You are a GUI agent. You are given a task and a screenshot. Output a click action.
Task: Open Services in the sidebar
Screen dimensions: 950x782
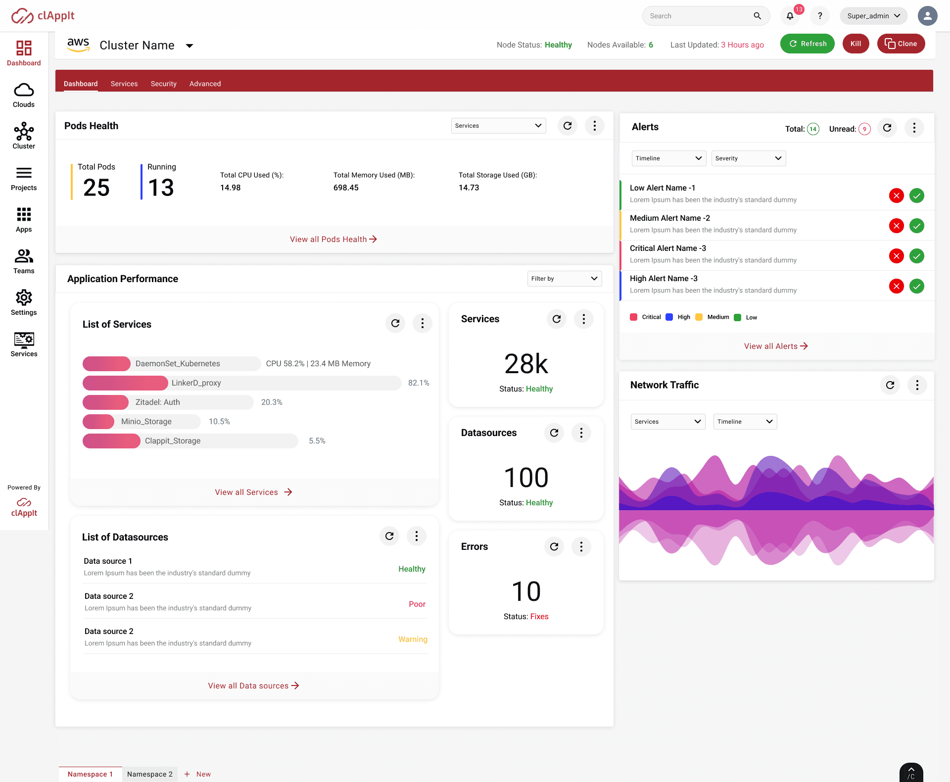pos(24,344)
